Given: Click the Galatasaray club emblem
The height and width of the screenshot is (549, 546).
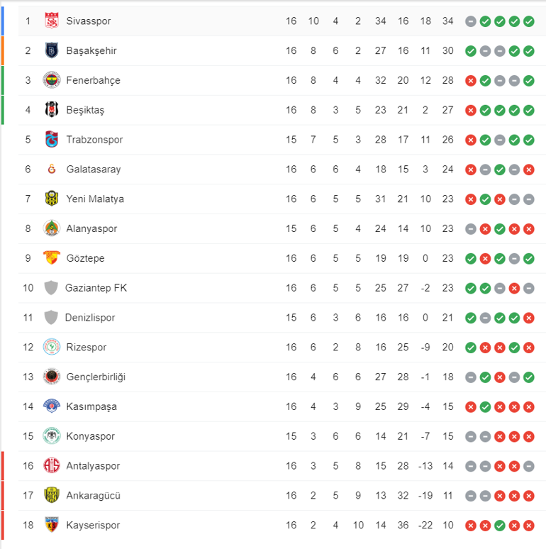Looking at the screenshot, I should click(52, 170).
